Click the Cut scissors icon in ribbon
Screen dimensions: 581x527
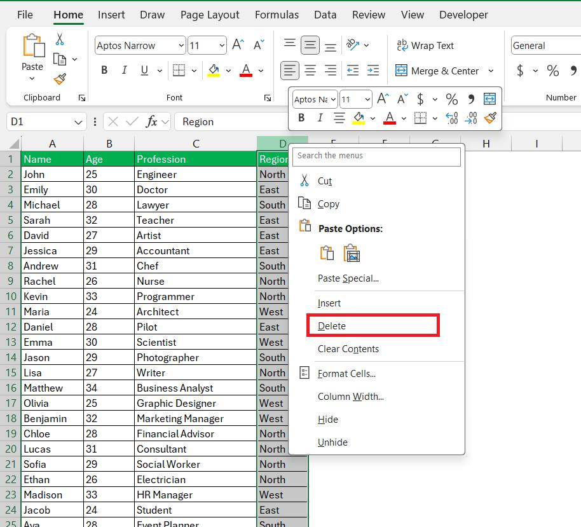tap(60, 39)
